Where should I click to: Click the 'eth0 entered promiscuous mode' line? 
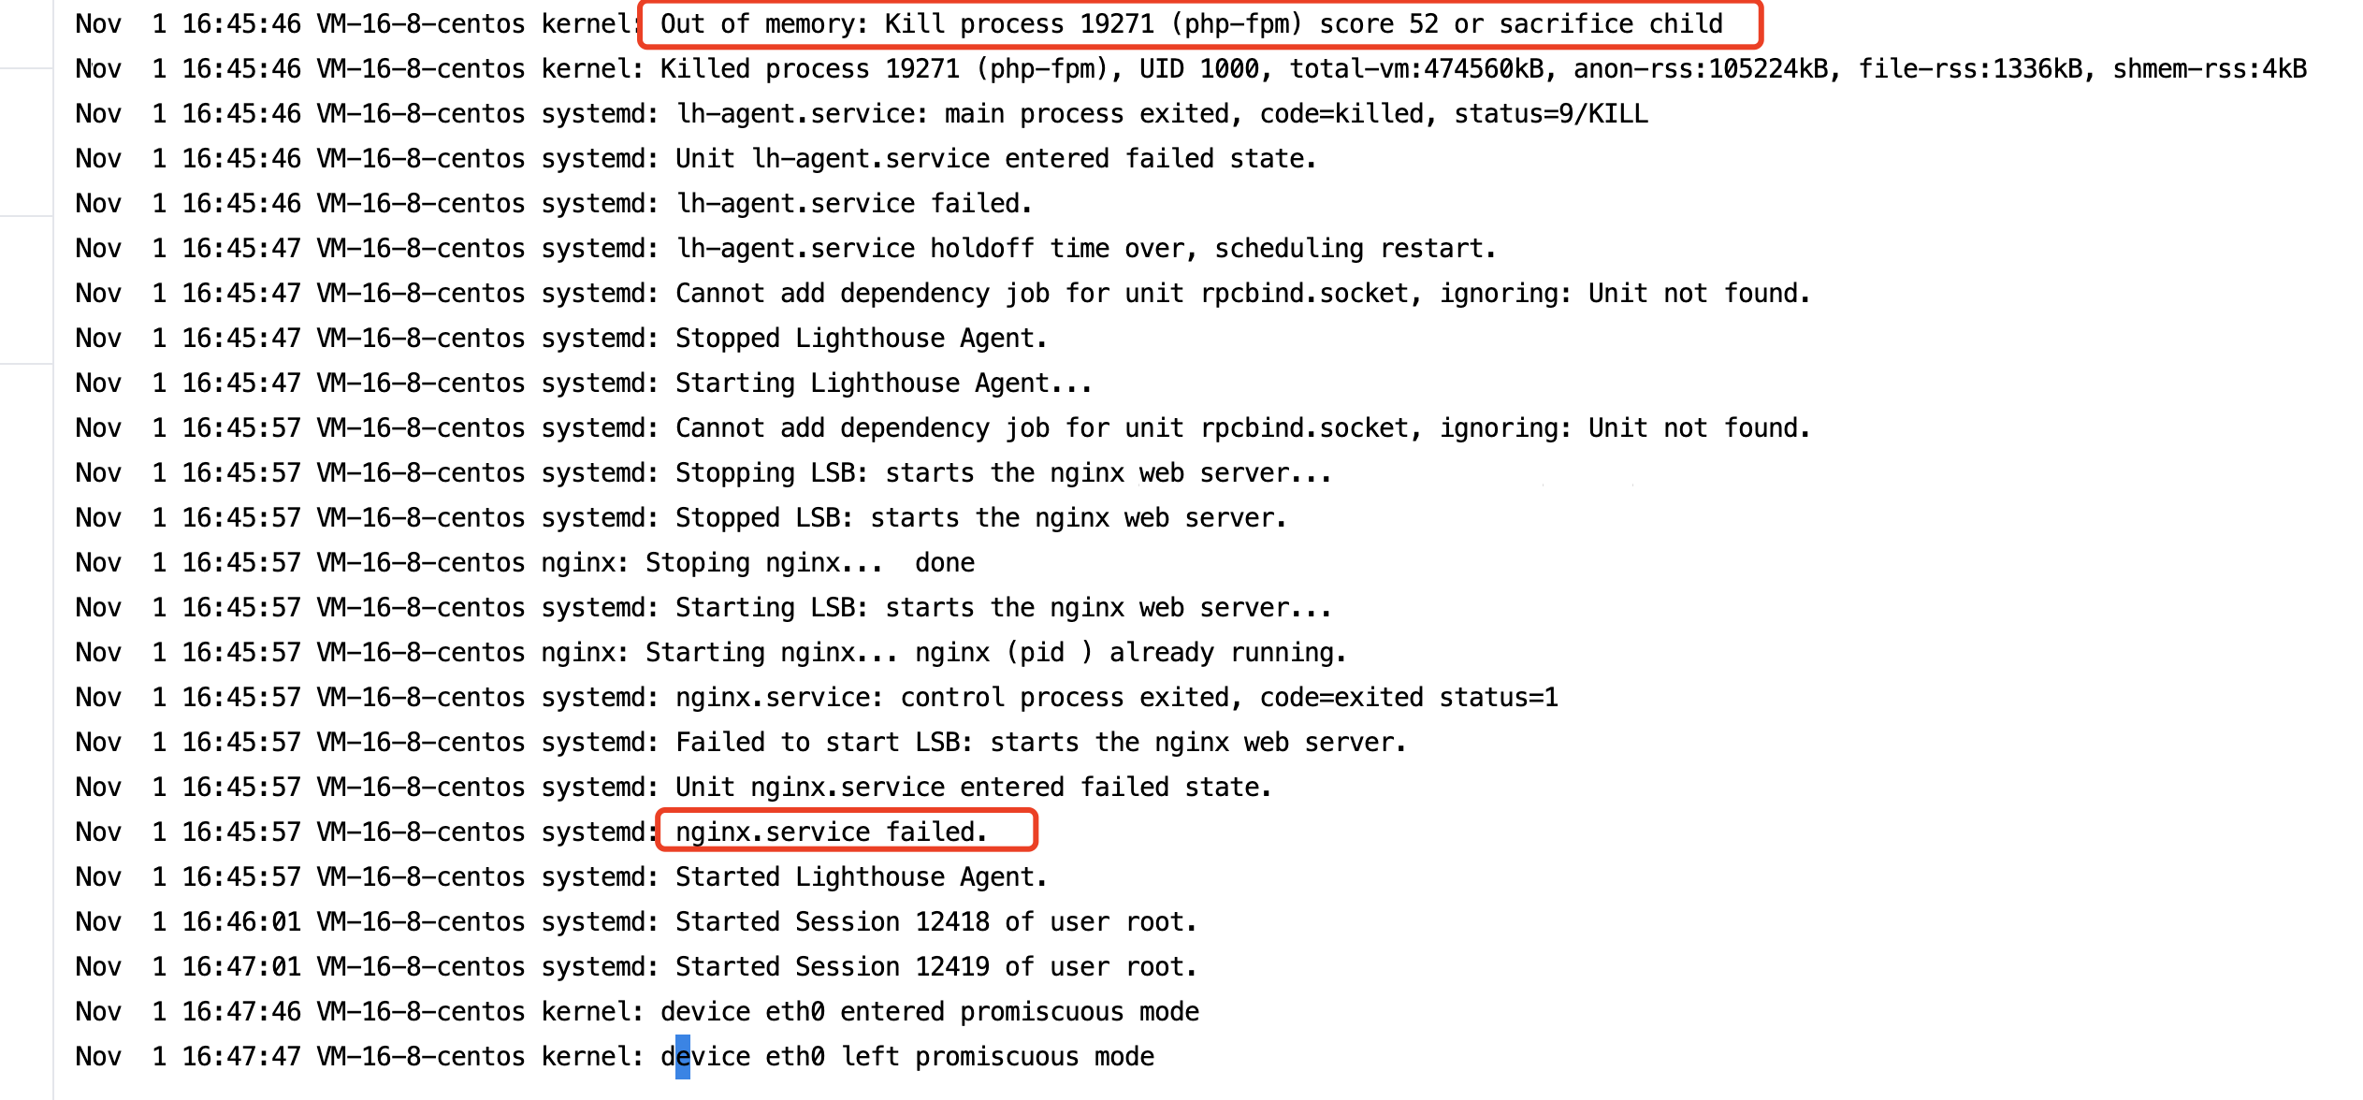637,1011
